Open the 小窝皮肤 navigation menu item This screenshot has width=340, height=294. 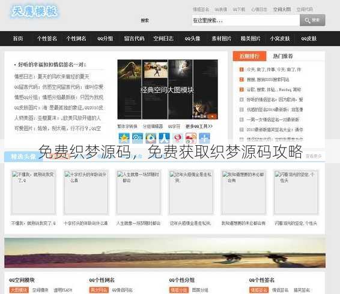click(280, 38)
